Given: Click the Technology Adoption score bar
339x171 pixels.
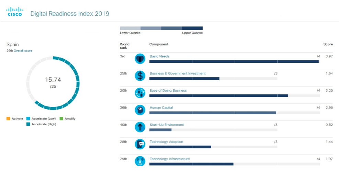Looking at the screenshot, I should (213, 147).
